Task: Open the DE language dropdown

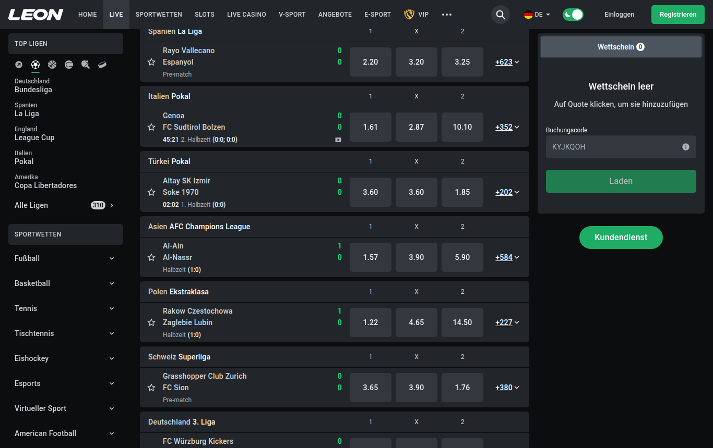Action: click(x=537, y=15)
